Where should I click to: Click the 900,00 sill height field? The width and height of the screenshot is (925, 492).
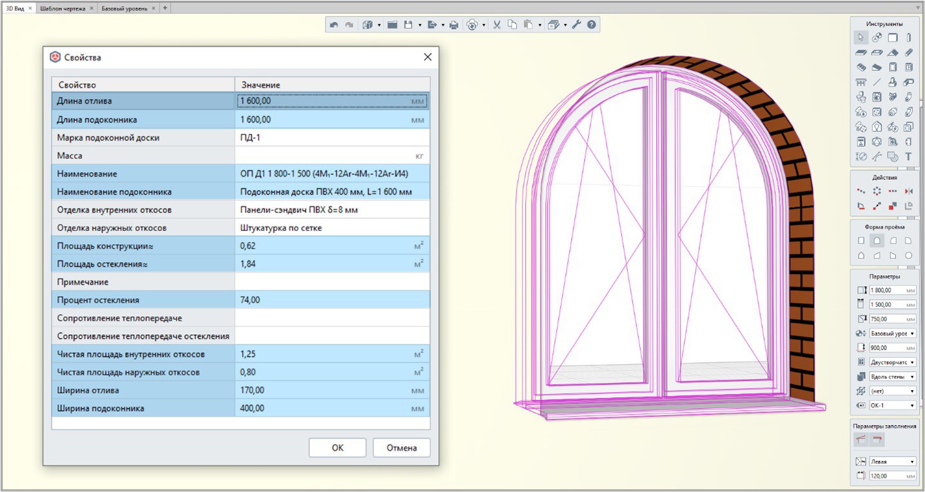click(893, 348)
